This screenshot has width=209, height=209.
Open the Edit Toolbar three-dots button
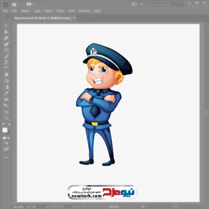(x=6, y=157)
